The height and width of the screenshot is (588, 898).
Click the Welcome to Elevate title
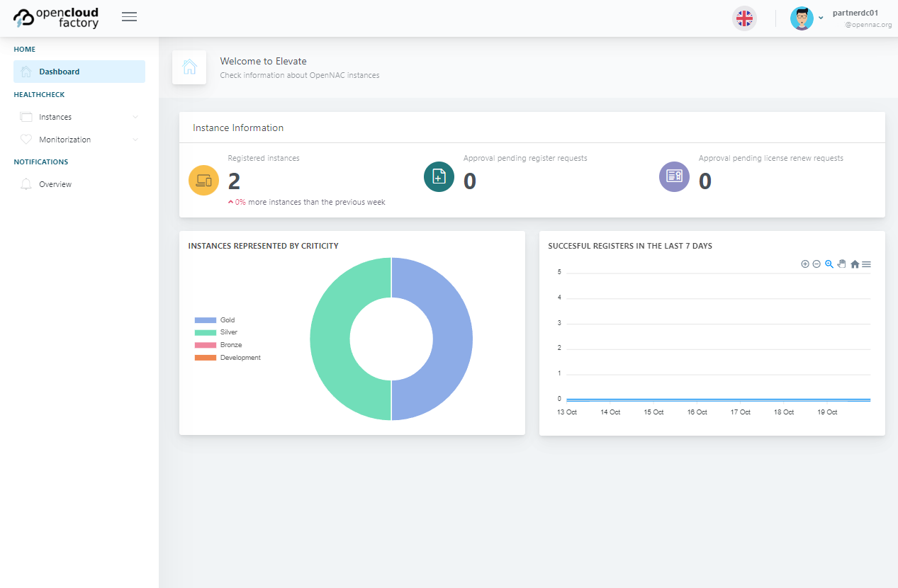click(264, 62)
